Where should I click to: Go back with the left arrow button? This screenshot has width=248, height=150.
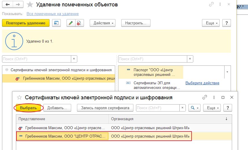pyautogui.click(x=8, y=5)
